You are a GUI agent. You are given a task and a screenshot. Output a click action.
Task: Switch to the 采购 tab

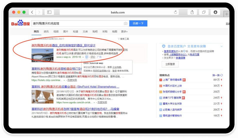click(105, 31)
